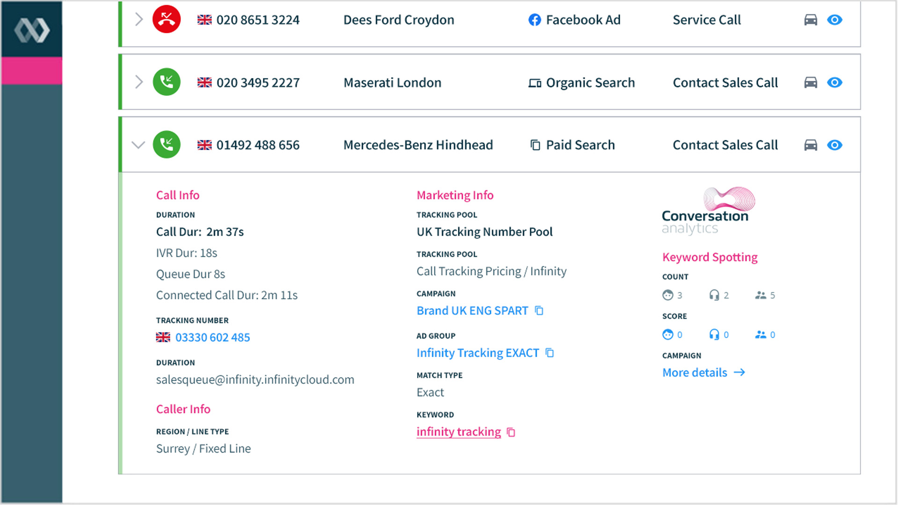Click the UK Tracking Number Pool value

tap(485, 232)
